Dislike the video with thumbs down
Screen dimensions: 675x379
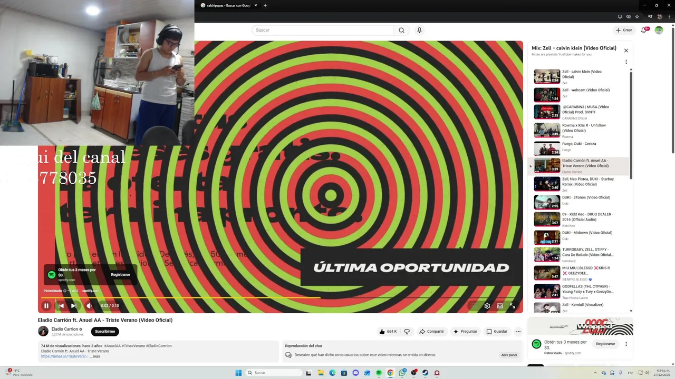tap(407, 332)
